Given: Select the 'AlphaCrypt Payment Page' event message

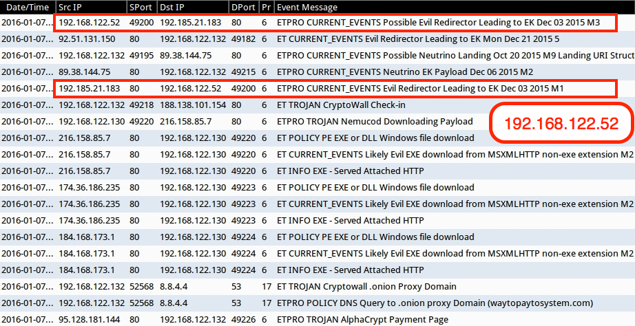Looking at the screenshot, I should click(x=362, y=320).
